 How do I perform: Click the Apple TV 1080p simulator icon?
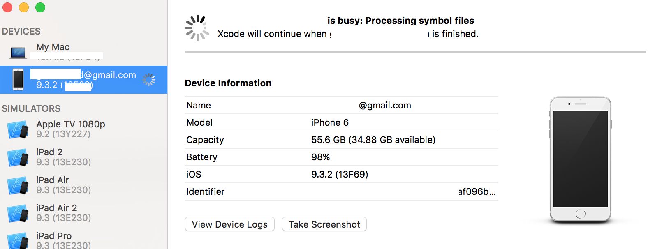click(x=18, y=129)
